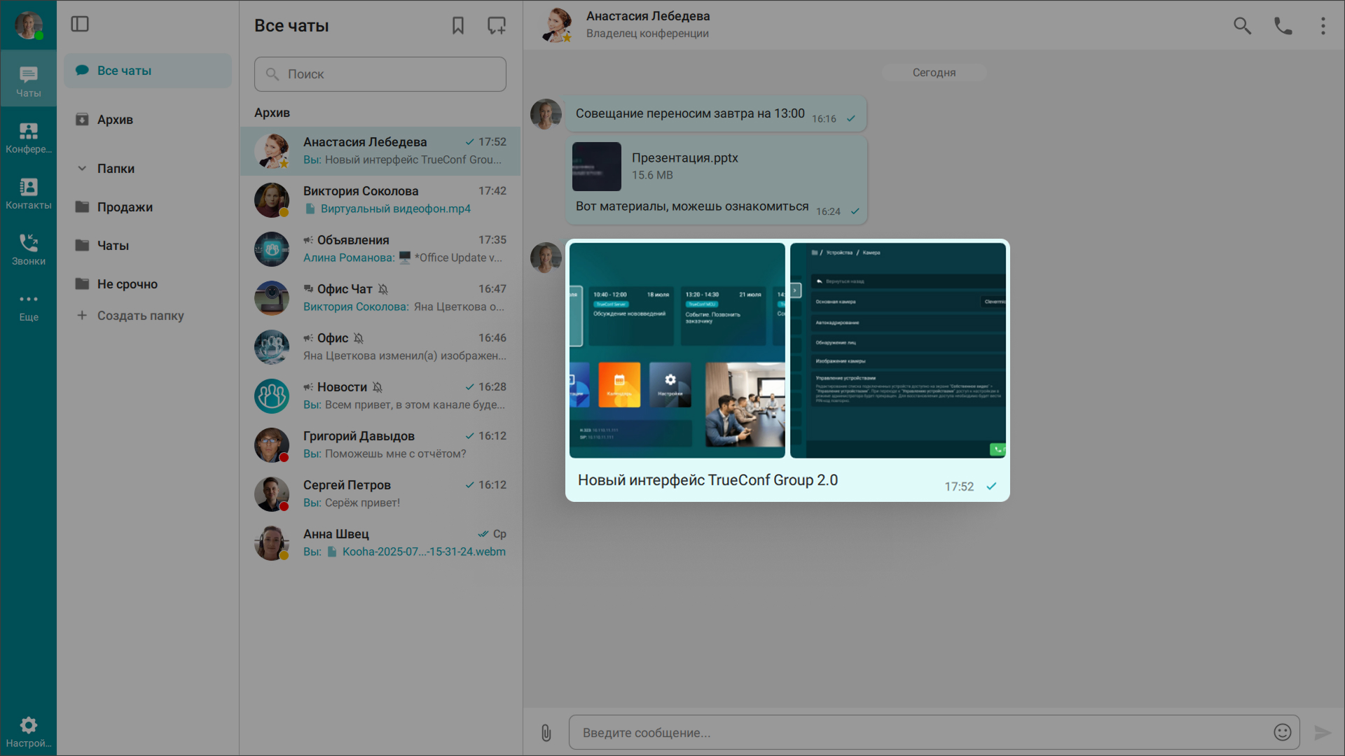
Task: Open chat options three-dot menu
Action: pyautogui.click(x=1323, y=26)
